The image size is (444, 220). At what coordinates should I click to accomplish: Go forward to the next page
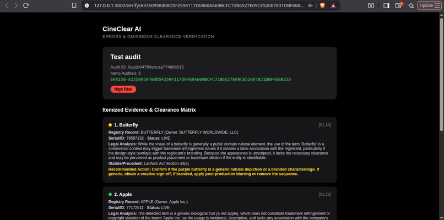pyautogui.click(x=16, y=5)
